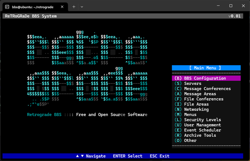Select Security Levels in Main Menu
The width and height of the screenshot is (250, 161).
point(206,120)
